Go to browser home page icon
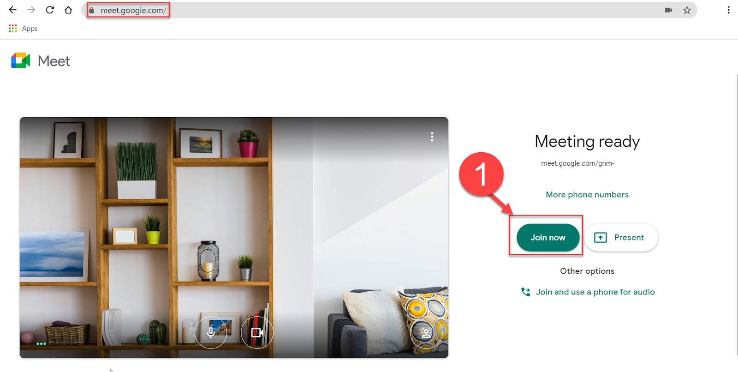The image size is (738, 372). tap(68, 10)
